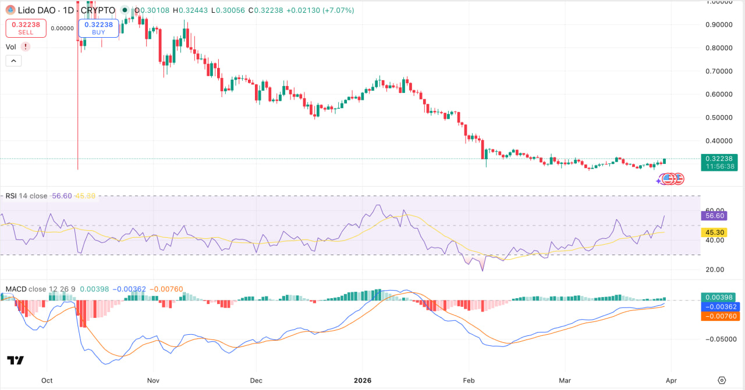Click the TradingView logo
The height and width of the screenshot is (390, 745).
16,360
